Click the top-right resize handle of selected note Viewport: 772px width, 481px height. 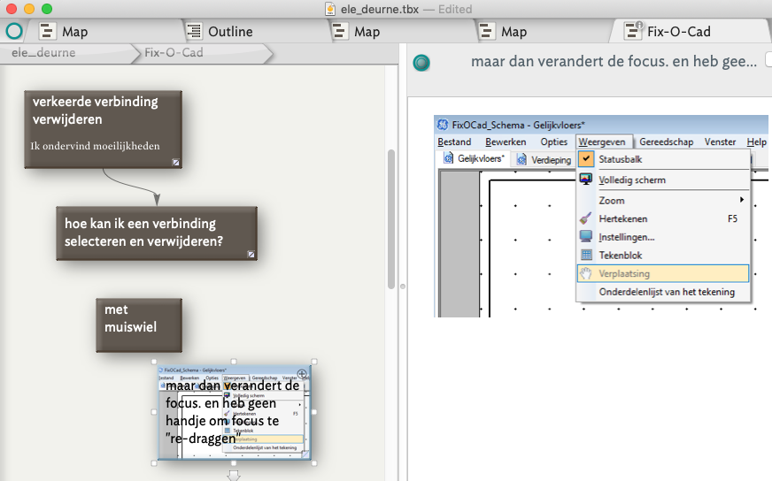[x=314, y=362]
